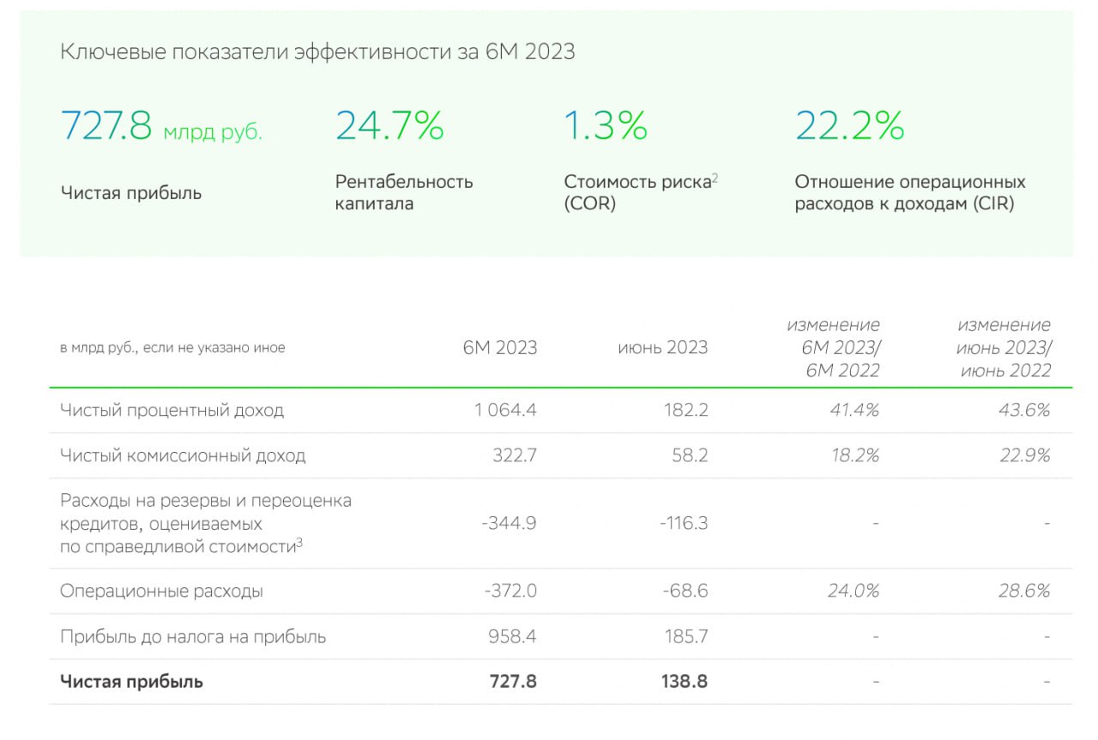This screenshot has width=1098, height=740.
Task: Select the value -68.6 in the table
Action: pos(685,591)
